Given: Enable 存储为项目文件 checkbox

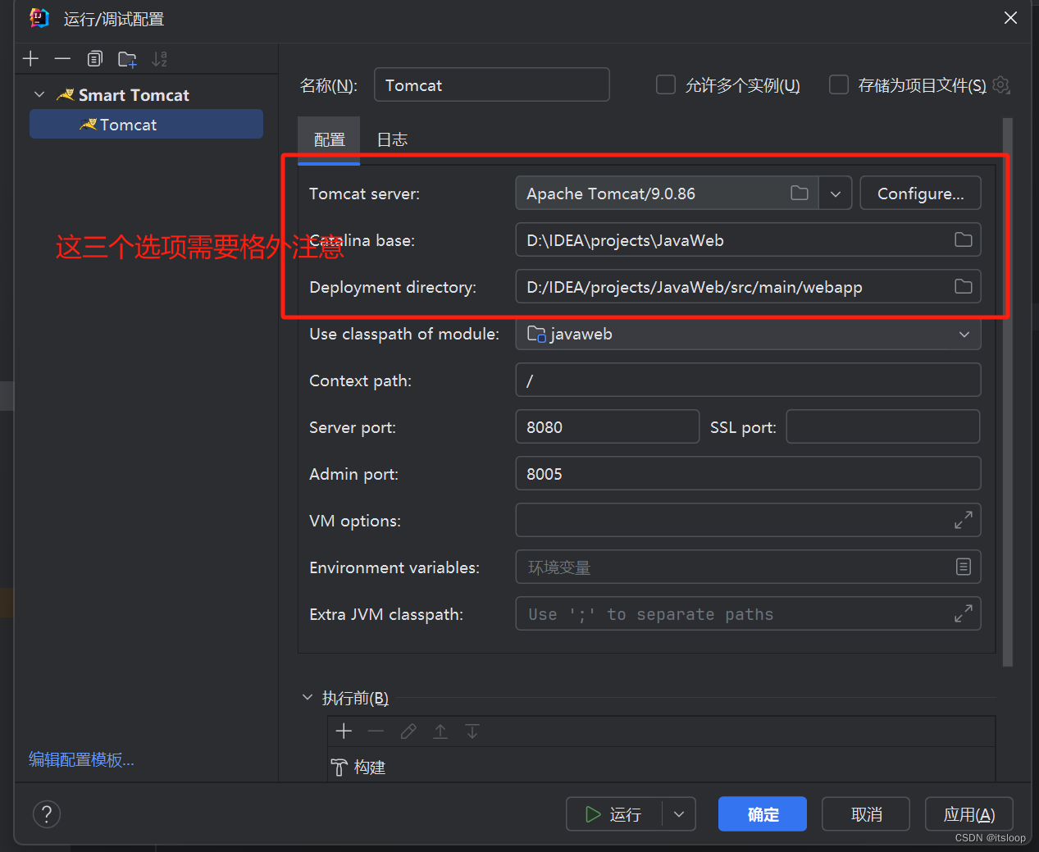Looking at the screenshot, I should tap(839, 84).
